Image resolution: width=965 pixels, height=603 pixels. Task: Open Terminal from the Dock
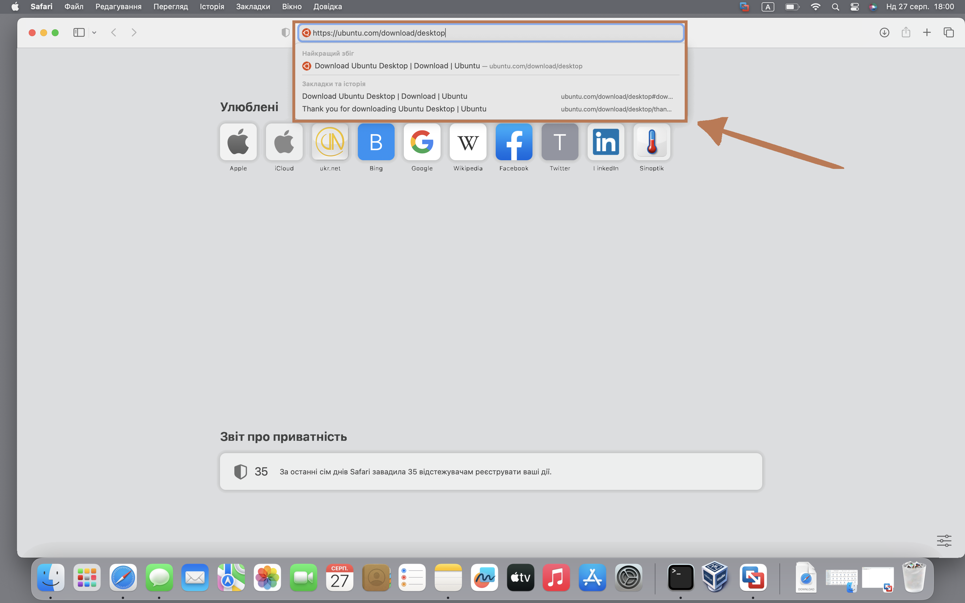click(680, 577)
